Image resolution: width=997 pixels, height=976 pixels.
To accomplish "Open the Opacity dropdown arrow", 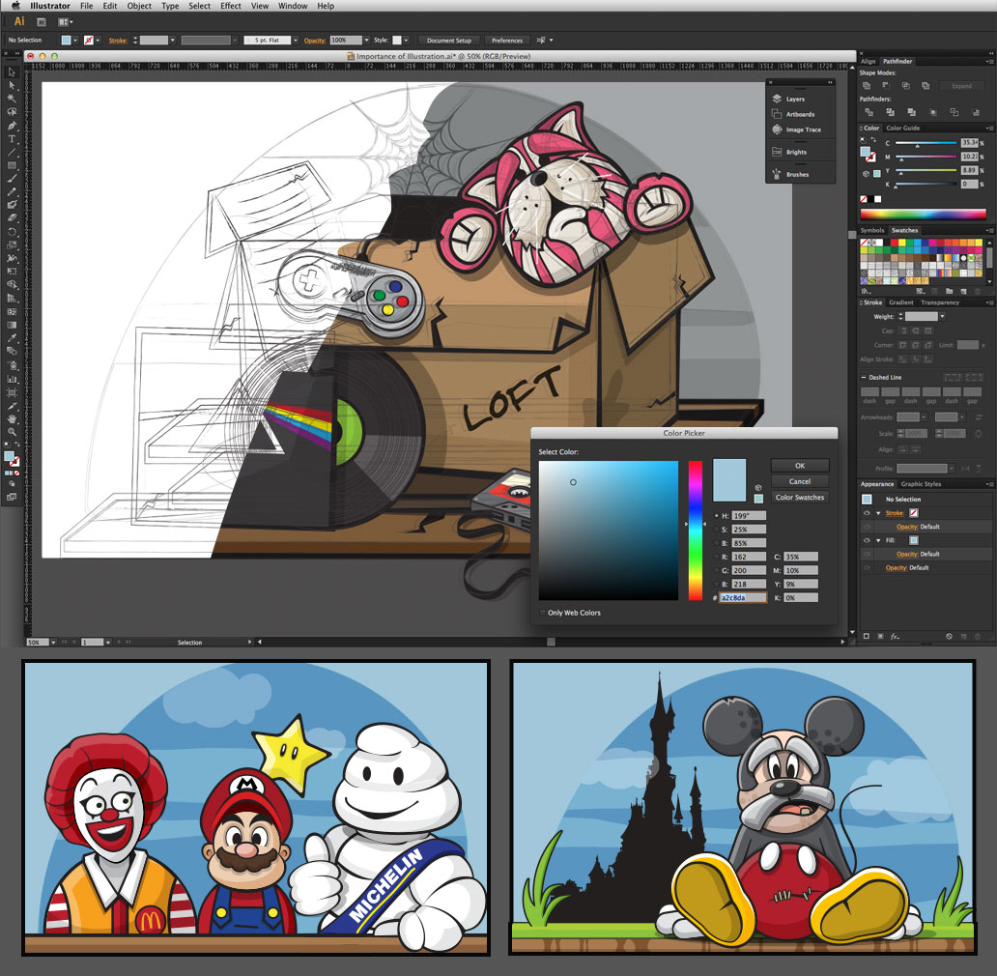I will pyautogui.click(x=367, y=40).
